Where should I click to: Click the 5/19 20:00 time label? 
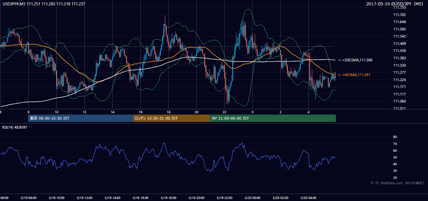pyautogui.click(x=196, y=198)
